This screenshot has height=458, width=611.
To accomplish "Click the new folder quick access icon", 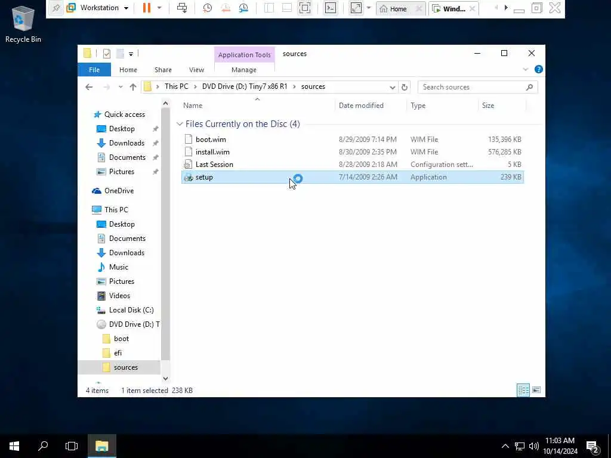I will pyautogui.click(x=121, y=54).
